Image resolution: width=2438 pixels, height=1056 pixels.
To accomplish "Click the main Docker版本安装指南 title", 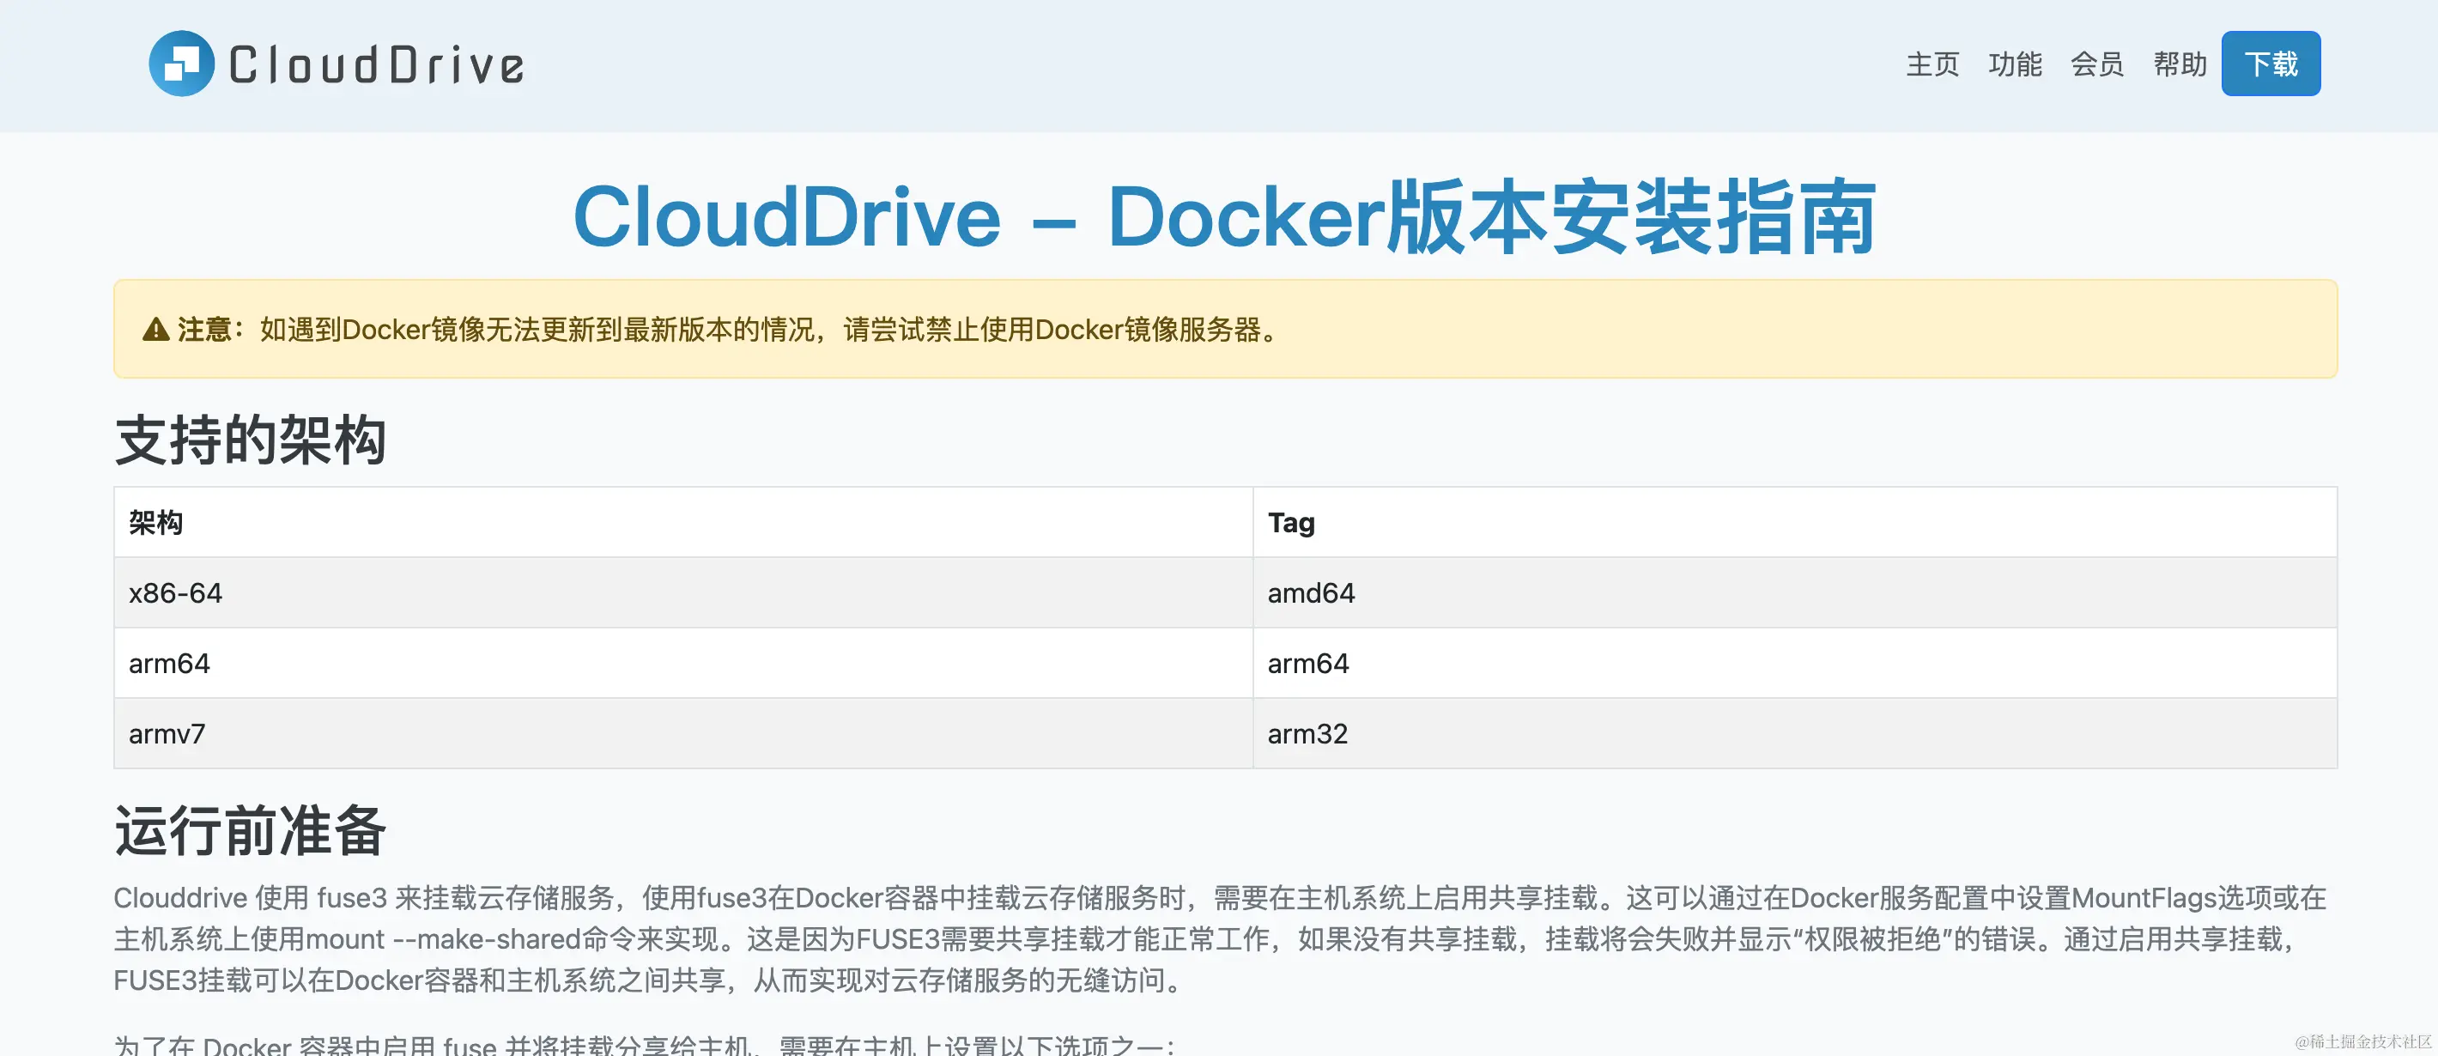I will 1224,217.
